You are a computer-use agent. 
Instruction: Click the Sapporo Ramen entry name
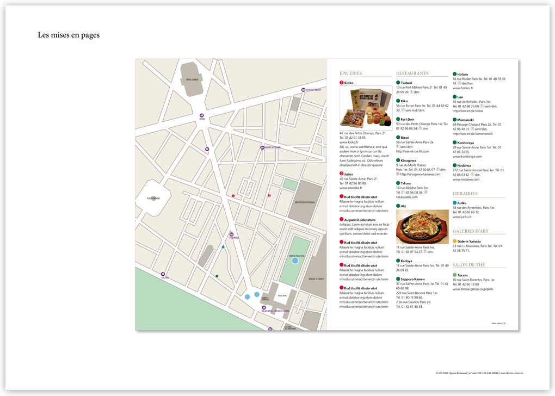[x=412, y=279]
